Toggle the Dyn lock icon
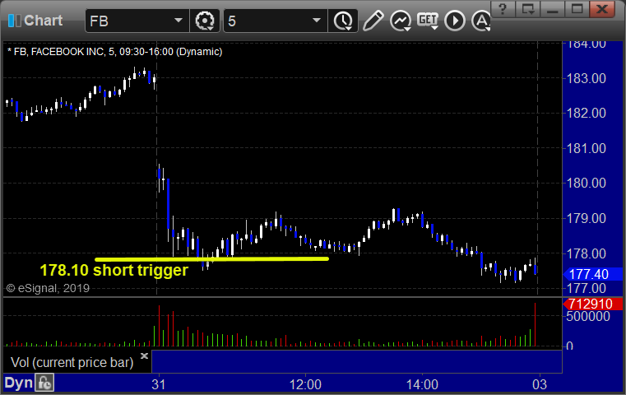Viewport: 626px width, 395px height. (44, 383)
